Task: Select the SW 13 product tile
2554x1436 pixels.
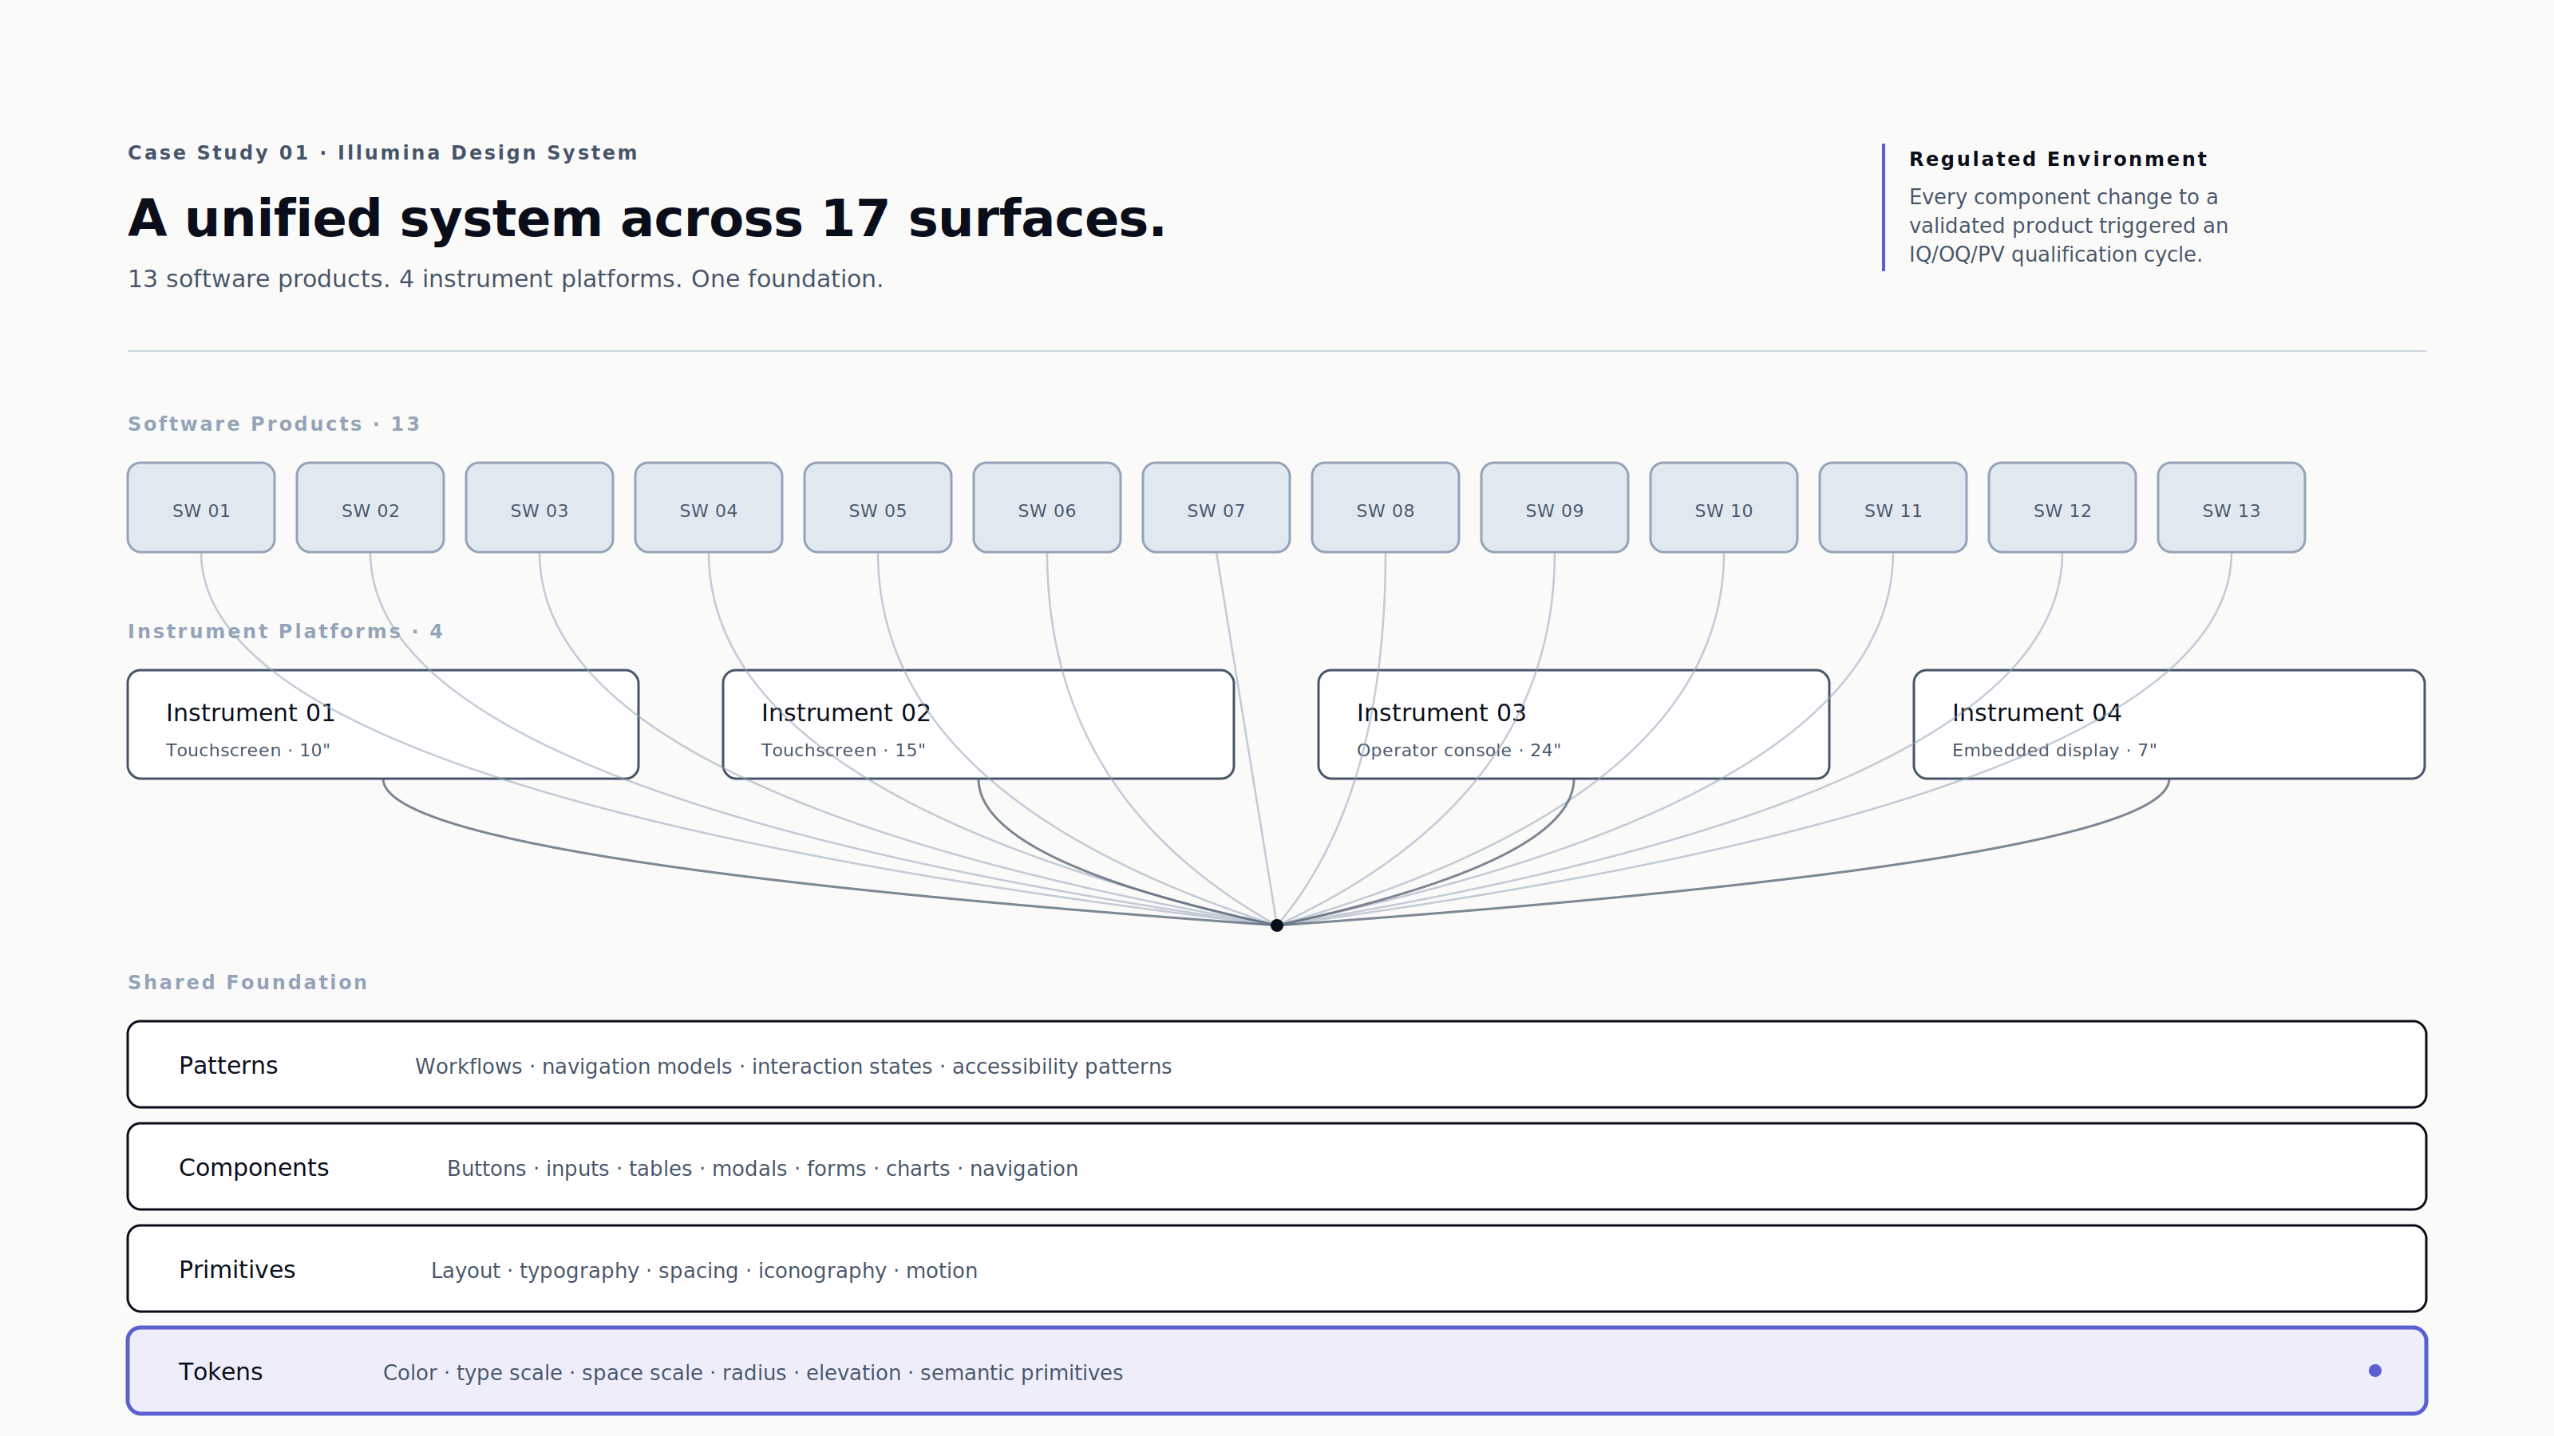Action: [2232, 507]
